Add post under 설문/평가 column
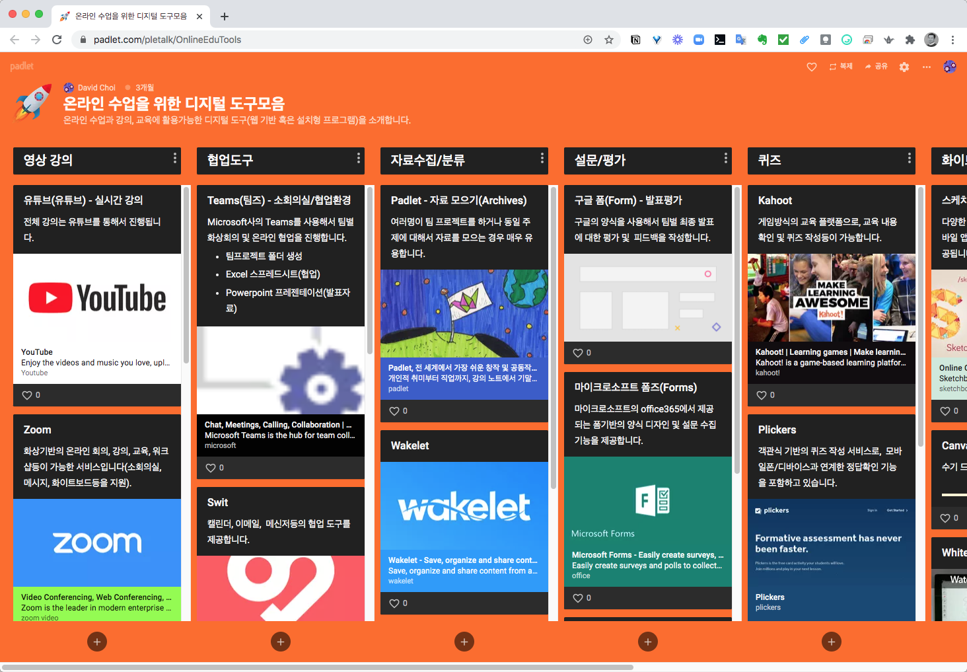 tap(648, 642)
